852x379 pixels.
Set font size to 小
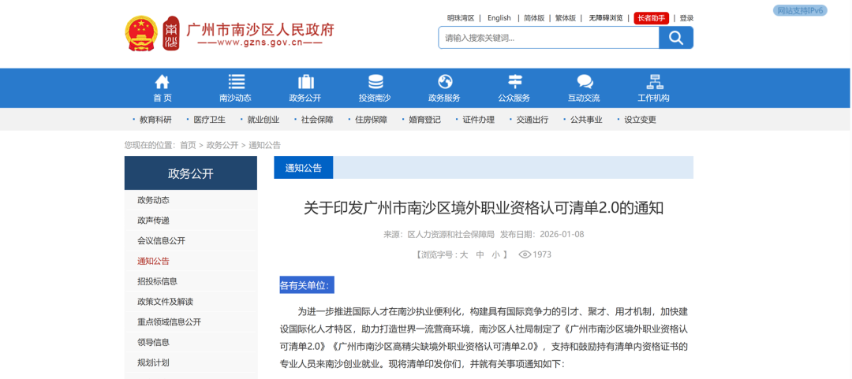[x=495, y=255]
